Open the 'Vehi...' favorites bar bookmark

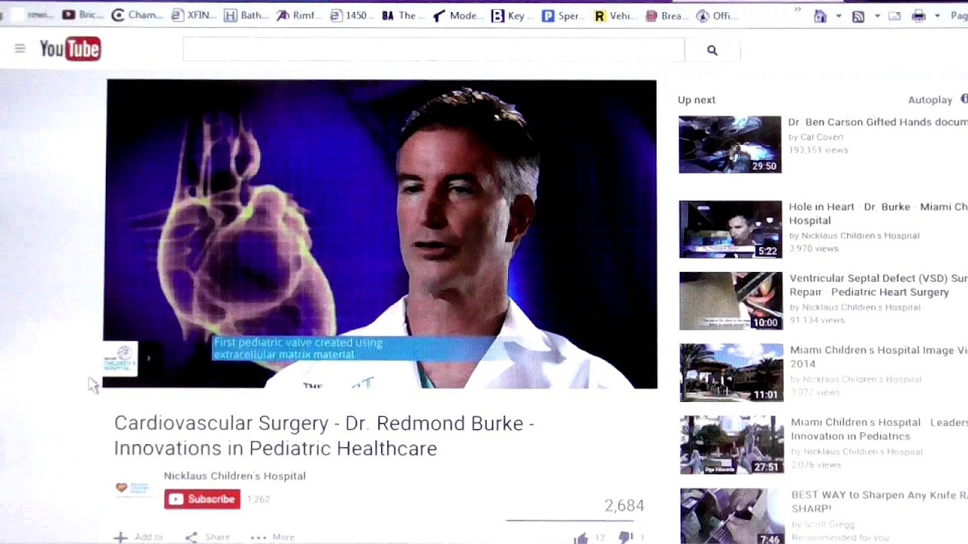pos(614,15)
